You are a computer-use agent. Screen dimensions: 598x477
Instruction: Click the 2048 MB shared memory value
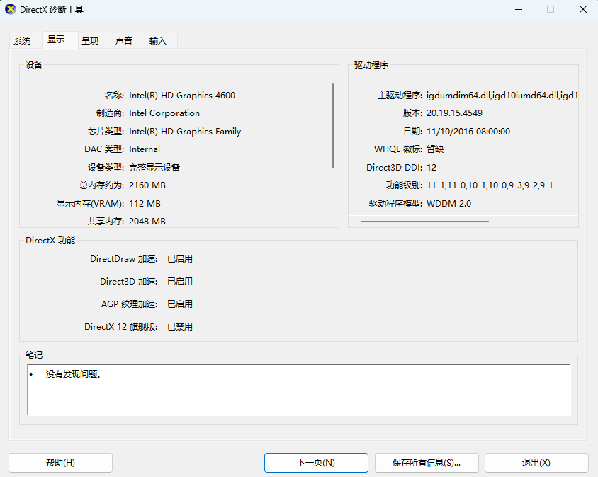(x=147, y=222)
